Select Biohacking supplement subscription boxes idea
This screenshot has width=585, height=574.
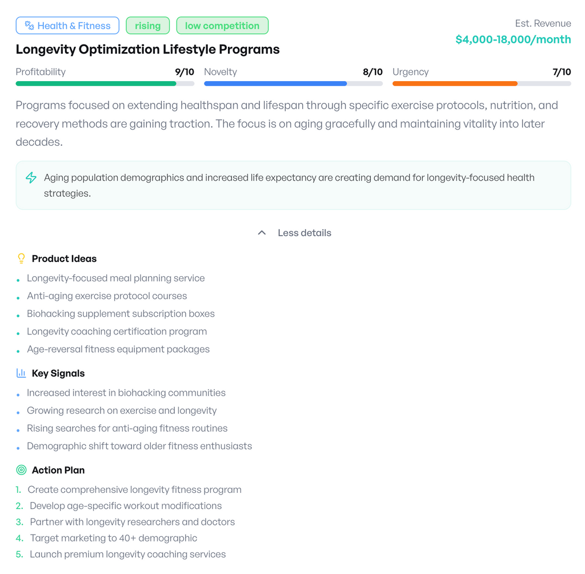pyautogui.click(x=121, y=313)
